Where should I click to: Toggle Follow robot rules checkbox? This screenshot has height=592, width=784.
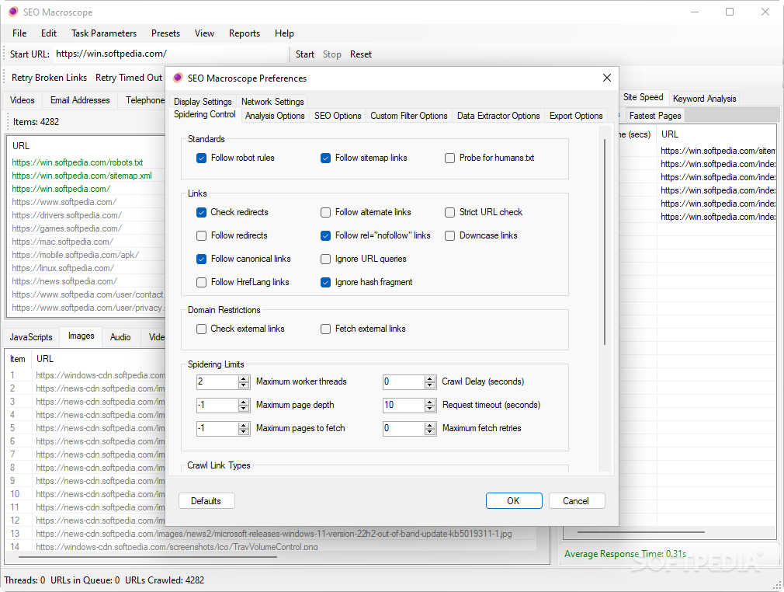coord(202,158)
